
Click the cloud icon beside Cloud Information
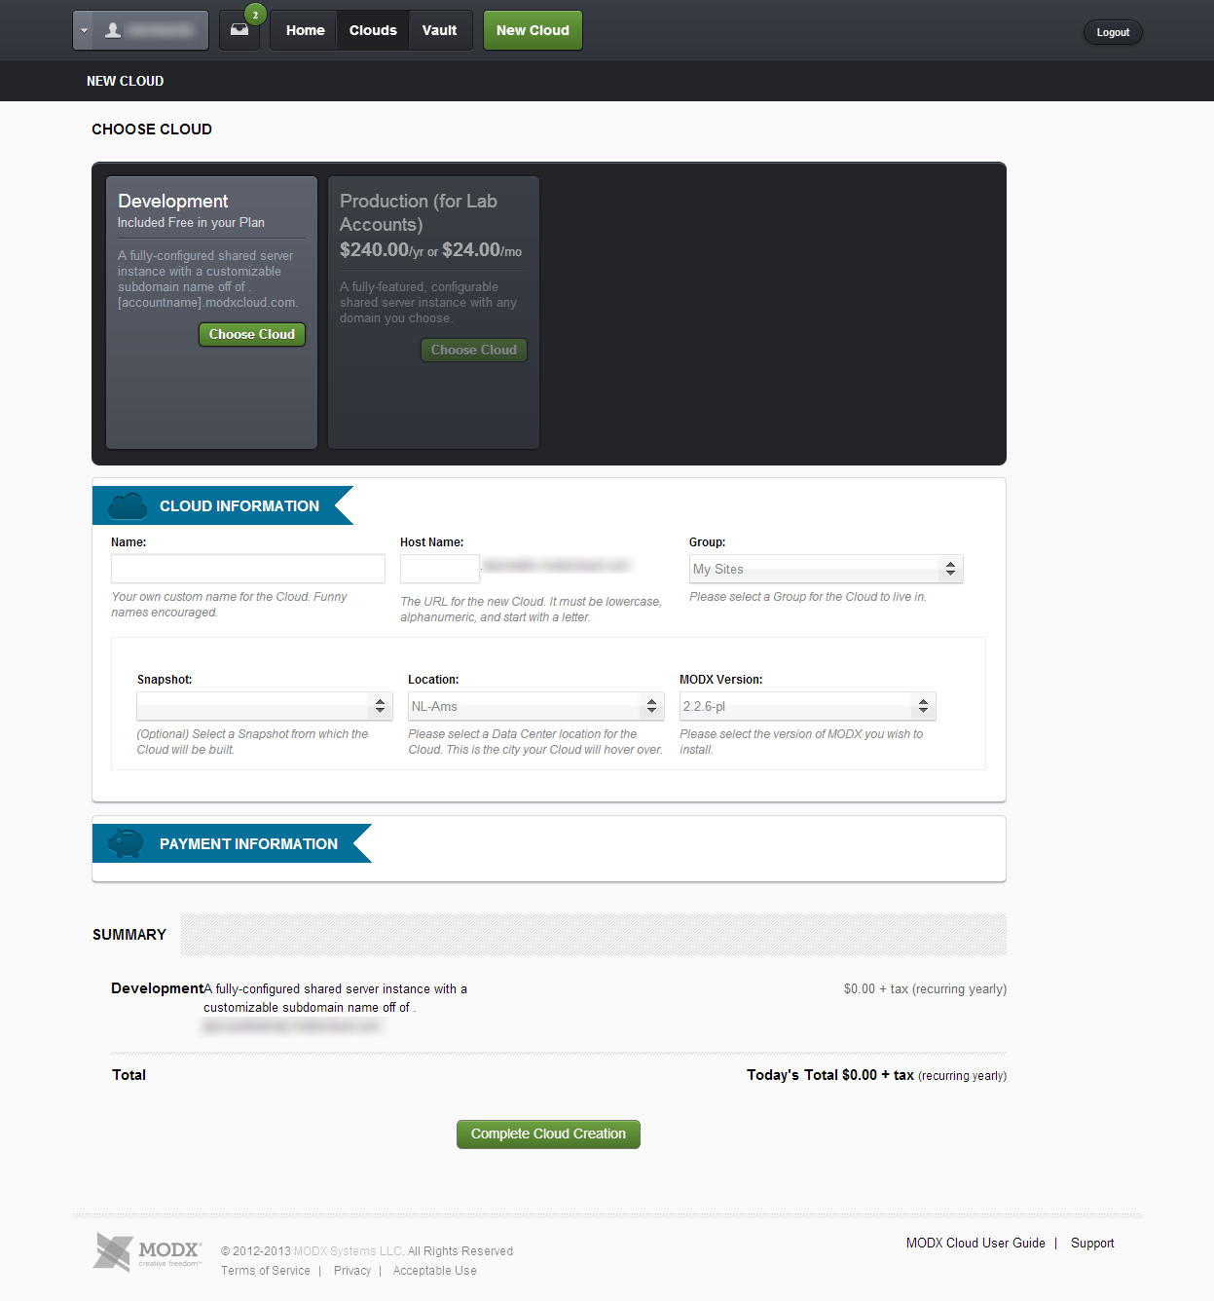pyautogui.click(x=128, y=506)
